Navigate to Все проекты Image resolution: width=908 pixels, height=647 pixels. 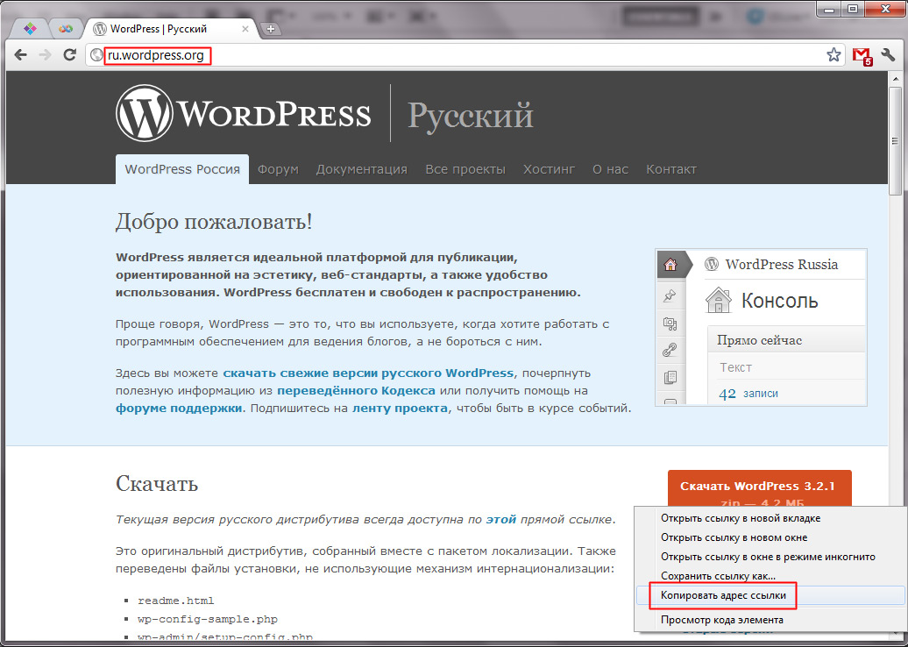pyautogui.click(x=465, y=170)
